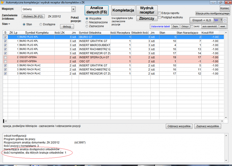The width and height of the screenshot is (232, 166).
Task: Click horizontal scrollbar left arrow of table
Action: [6, 121]
